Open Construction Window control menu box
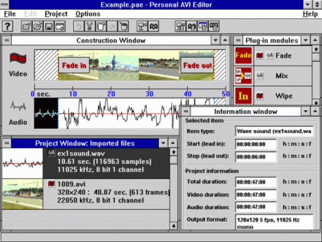 (7, 40)
